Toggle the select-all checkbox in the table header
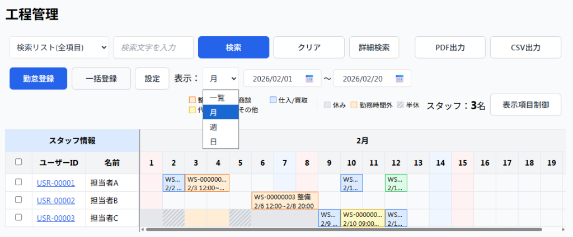This screenshot has height=237, width=573. tap(18, 162)
